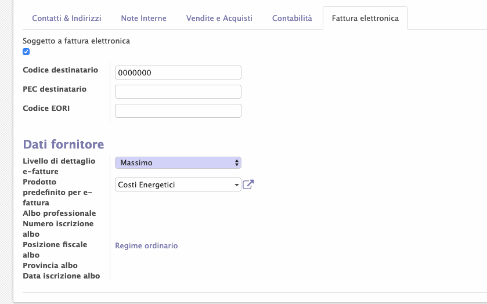Uncheck the Soggetto a fattura elettronica checkbox
This screenshot has width=487, height=304.
26,52
